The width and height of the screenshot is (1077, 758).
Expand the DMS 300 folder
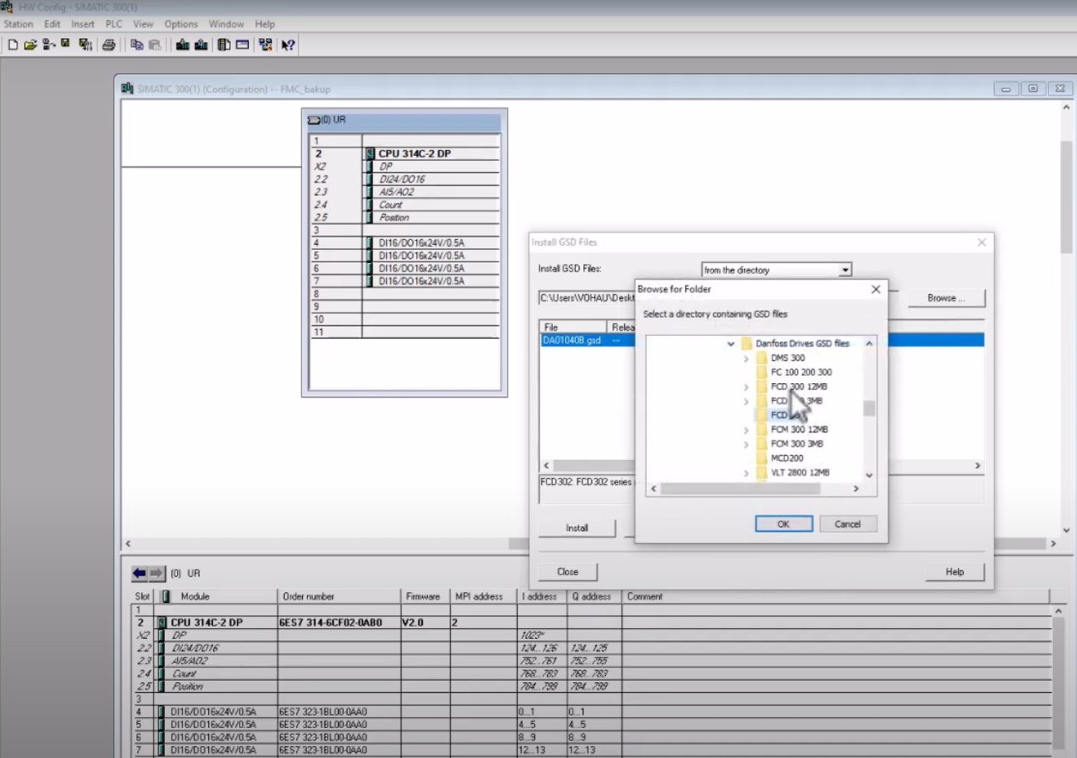coord(746,358)
